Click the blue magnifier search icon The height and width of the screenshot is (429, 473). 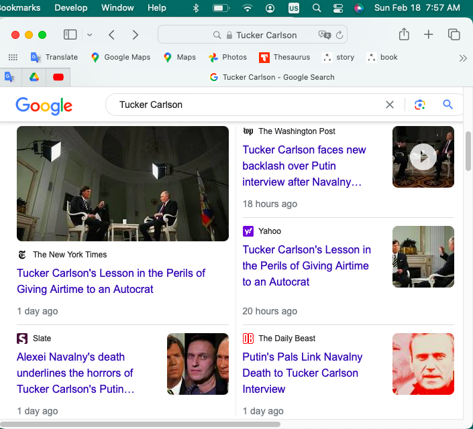(448, 105)
